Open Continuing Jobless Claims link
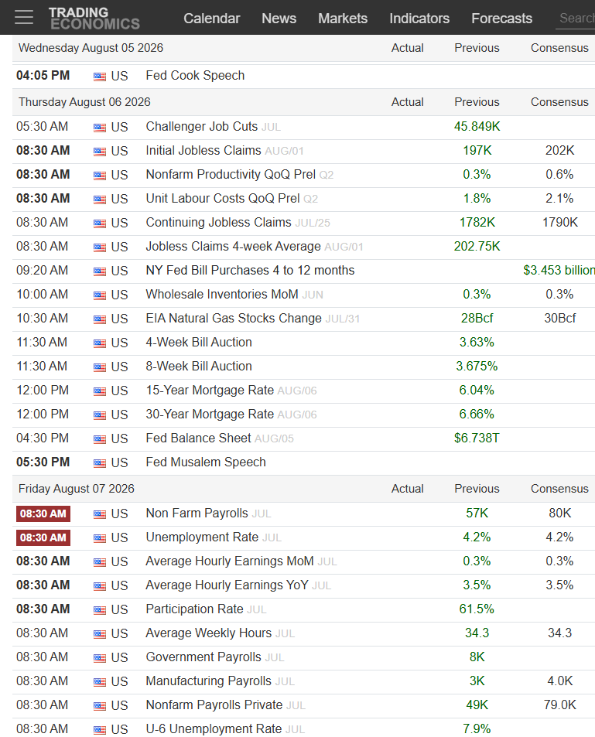This screenshot has height=737, width=595. [219, 222]
